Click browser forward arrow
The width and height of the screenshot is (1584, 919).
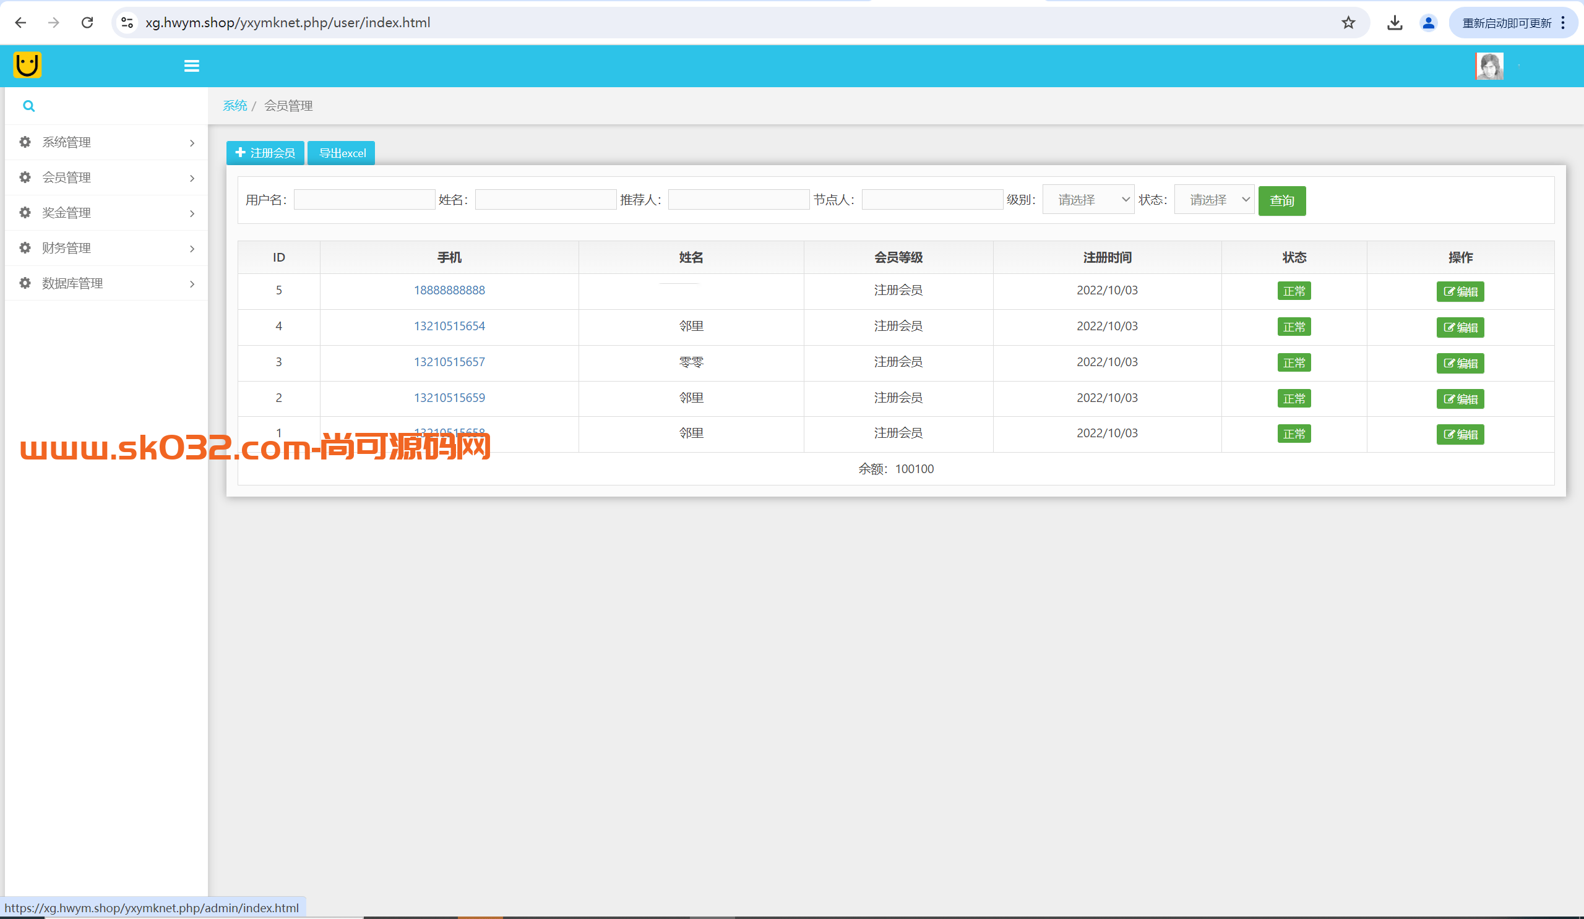tap(54, 23)
